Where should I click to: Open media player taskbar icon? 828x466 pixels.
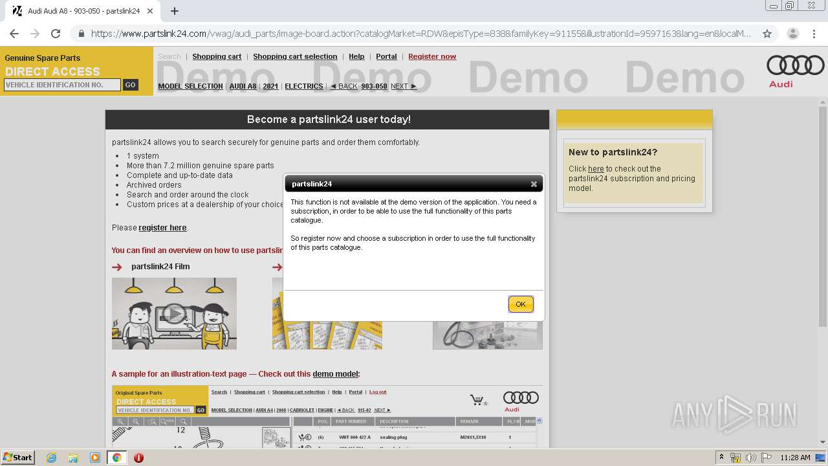tap(95, 458)
